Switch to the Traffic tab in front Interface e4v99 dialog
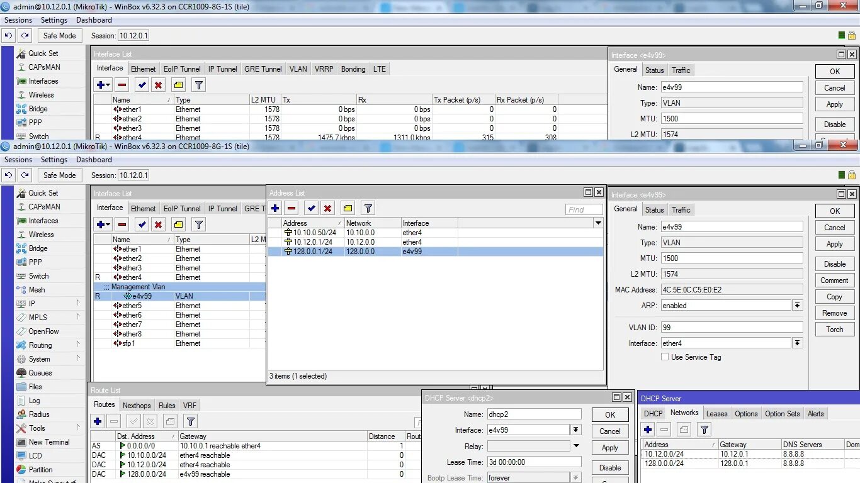The width and height of the screenshot is (860, 483). tap(681, 209)
